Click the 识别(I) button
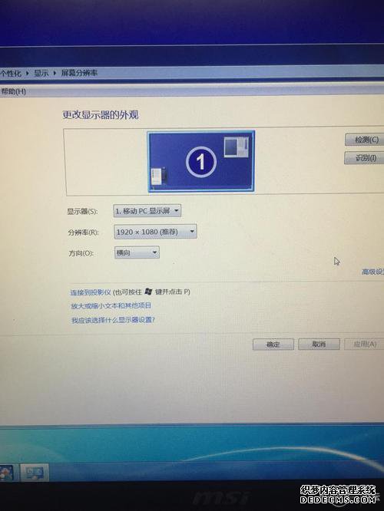The width and height of the screenshot is (384, 511). click(365, 158)
